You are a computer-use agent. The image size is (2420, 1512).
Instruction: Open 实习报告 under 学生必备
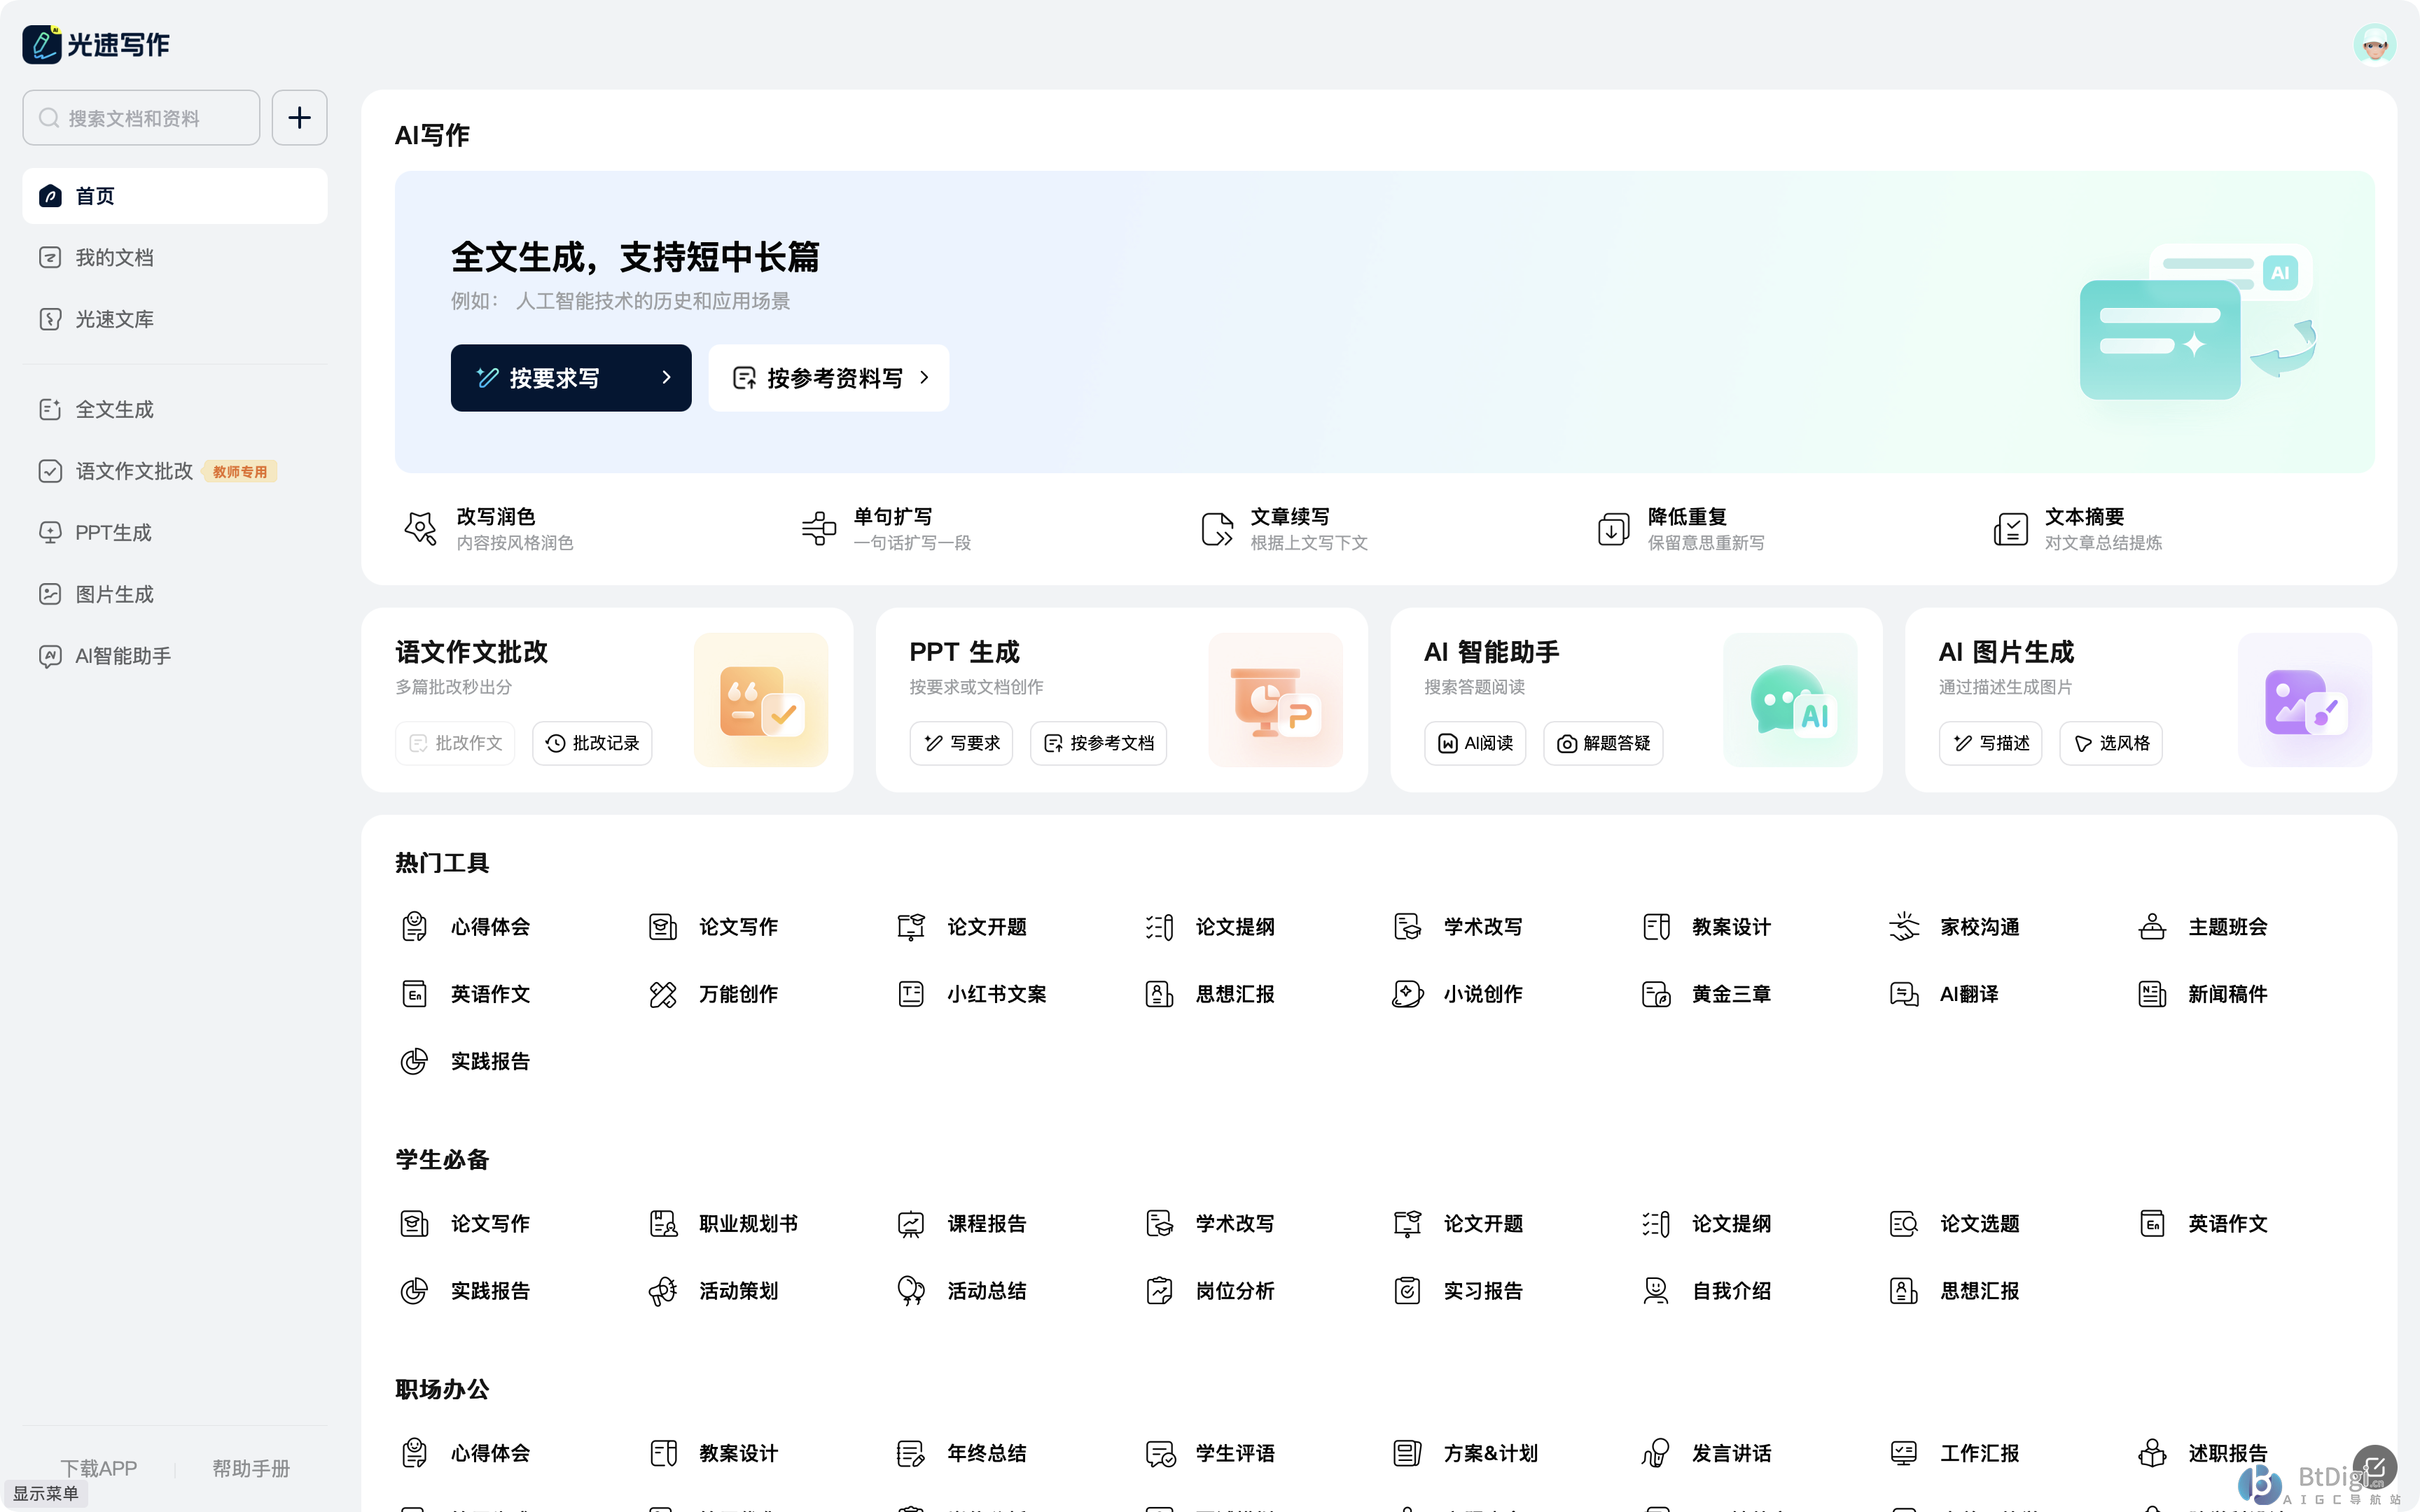(1458, 1291)
